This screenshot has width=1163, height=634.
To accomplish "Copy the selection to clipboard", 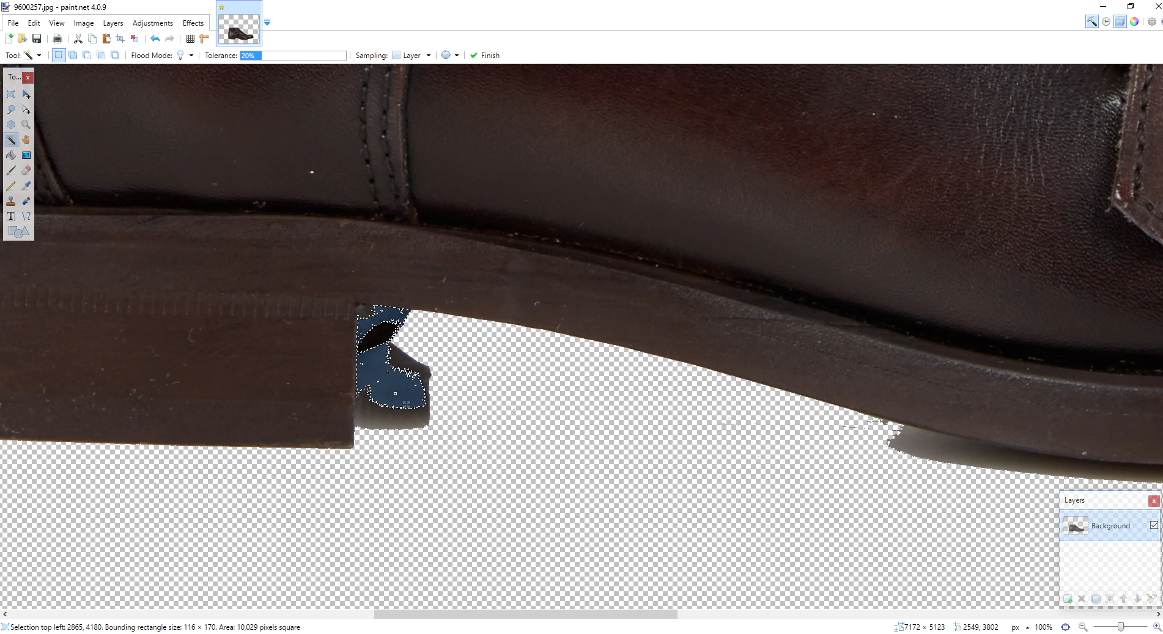I will 92,38.
